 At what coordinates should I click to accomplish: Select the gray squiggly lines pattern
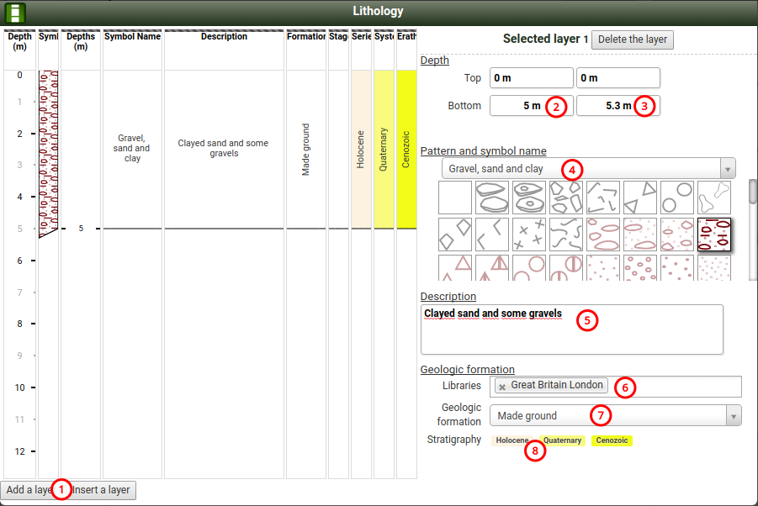(x=565, y=235)
